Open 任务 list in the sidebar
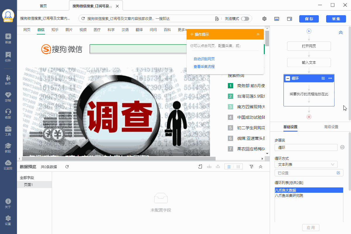 tap(8, 56)
